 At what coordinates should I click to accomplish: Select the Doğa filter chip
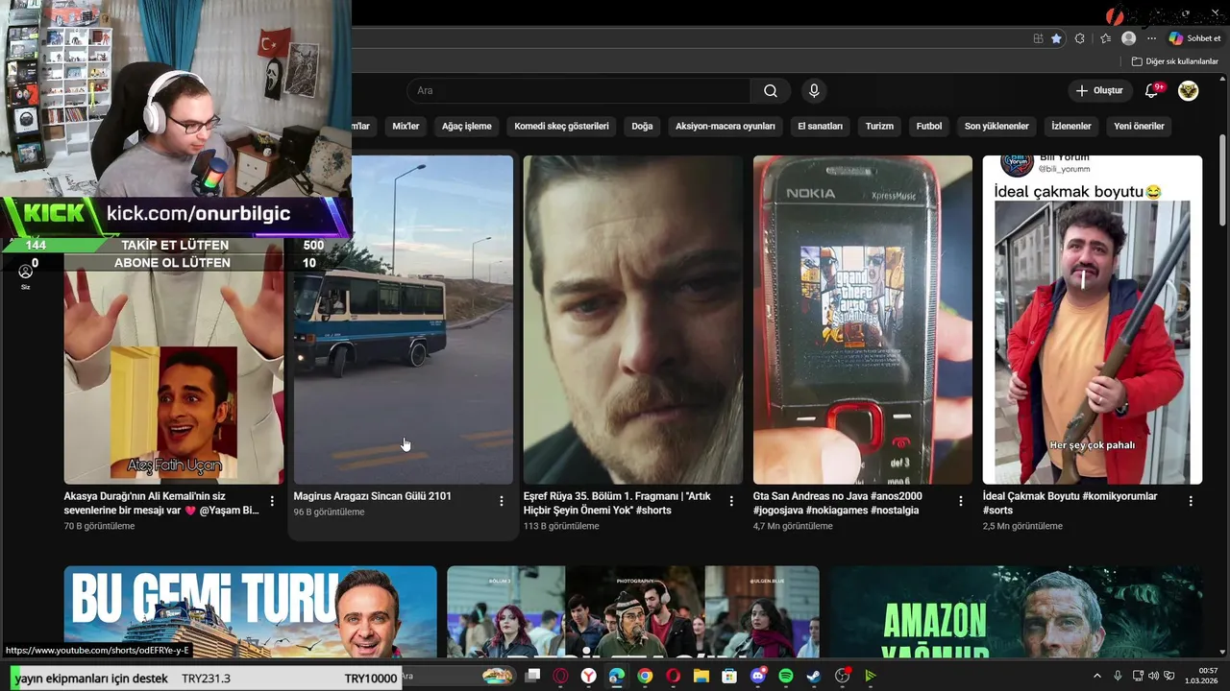642,126
